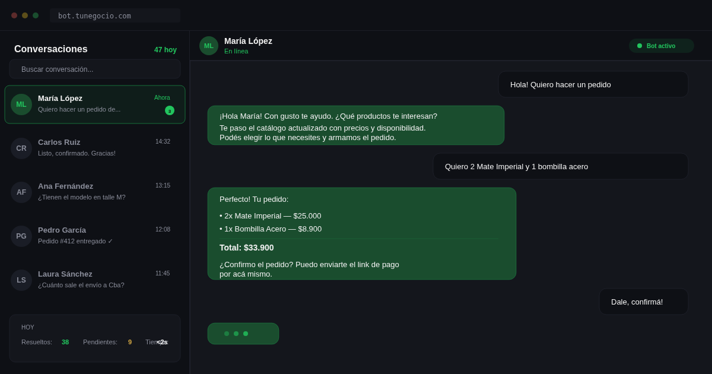The image size is (712, 374).
Task: Click the green dot inside the Bot activo pill
Action: click(640, 45)
